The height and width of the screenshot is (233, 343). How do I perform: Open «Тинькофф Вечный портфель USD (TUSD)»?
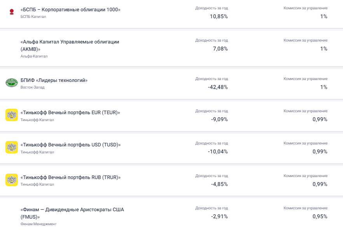point(70,145)
